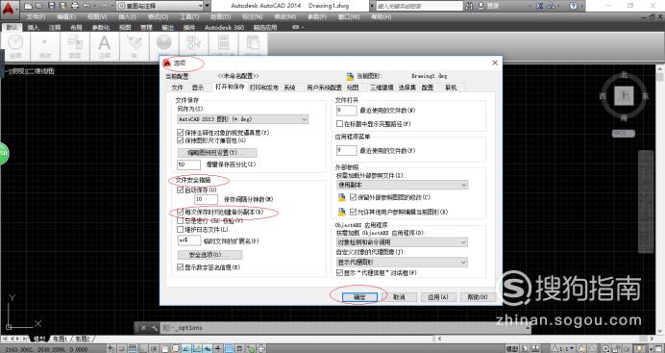Toggle grid display icon in status bar
Image resolution: width=665 pixels, height=353 pixels.
133,349
